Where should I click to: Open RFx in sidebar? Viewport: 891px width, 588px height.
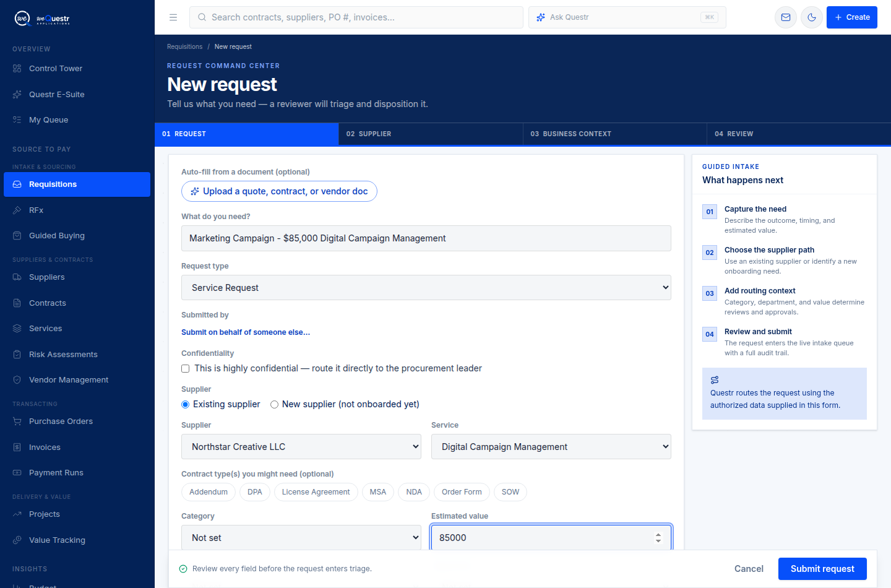(x=77, y=210)
